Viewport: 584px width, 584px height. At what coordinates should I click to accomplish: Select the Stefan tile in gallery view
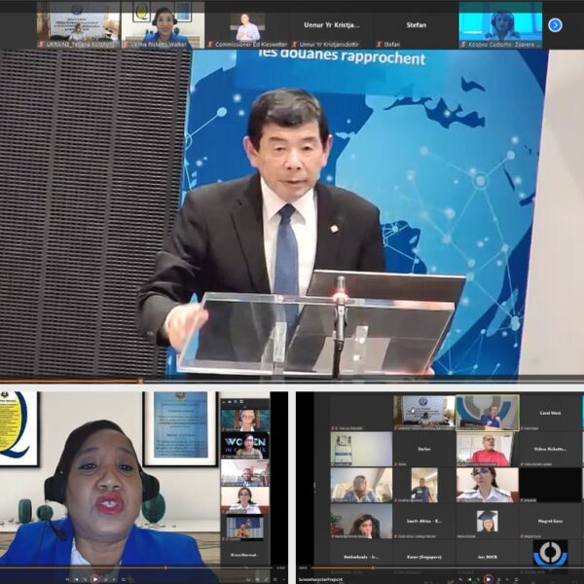coord(424,449)
